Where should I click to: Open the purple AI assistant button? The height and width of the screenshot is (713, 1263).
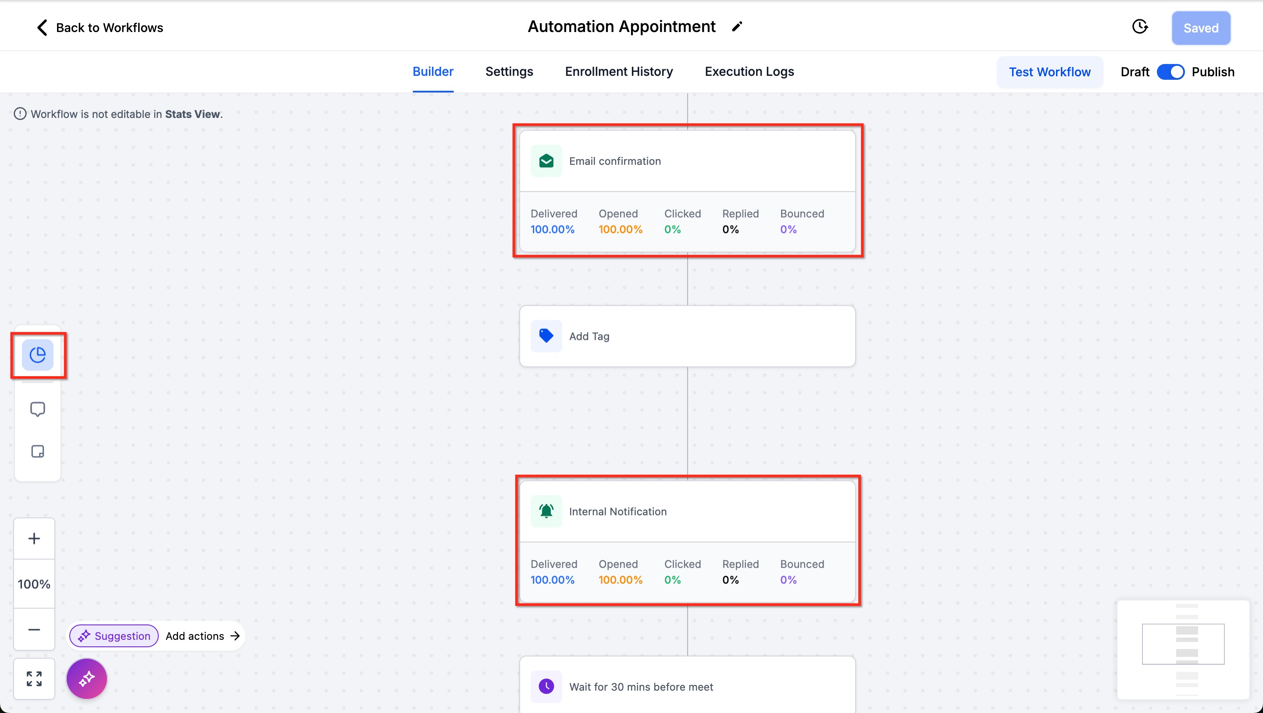87,679
